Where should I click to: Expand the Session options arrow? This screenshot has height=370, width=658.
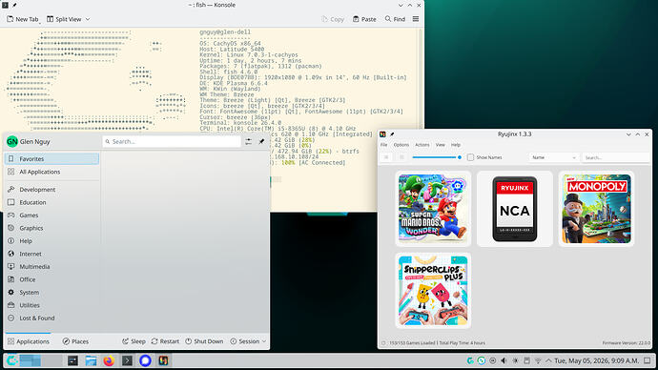coord(264,341)
